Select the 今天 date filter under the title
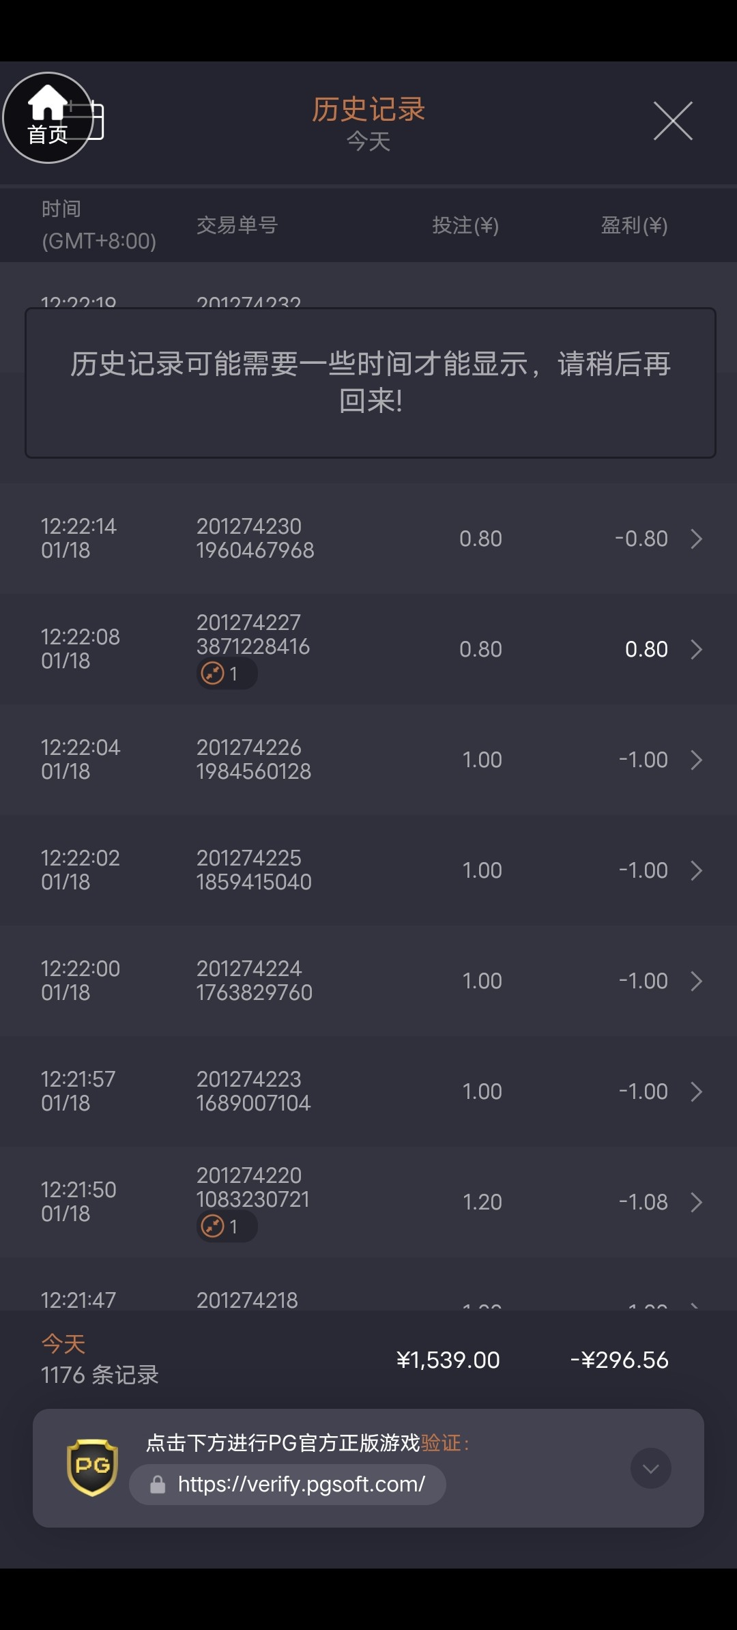Viewport: 737px width, 1630px height. coord(369,141)
